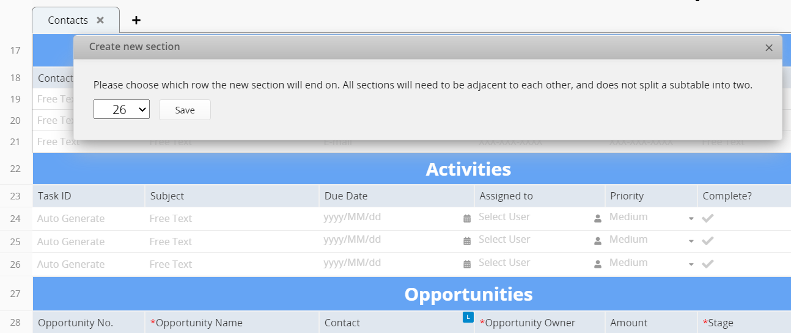Expand the Priority dropdown arrow in row 24
Image resolution: width=791 pixels, height=333 pixels.
pyautogui.click(x=691, y=219)
